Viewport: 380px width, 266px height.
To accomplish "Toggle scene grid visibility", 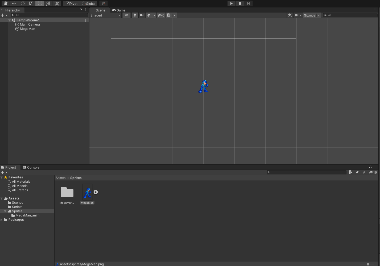I will (x=169, y=15).
